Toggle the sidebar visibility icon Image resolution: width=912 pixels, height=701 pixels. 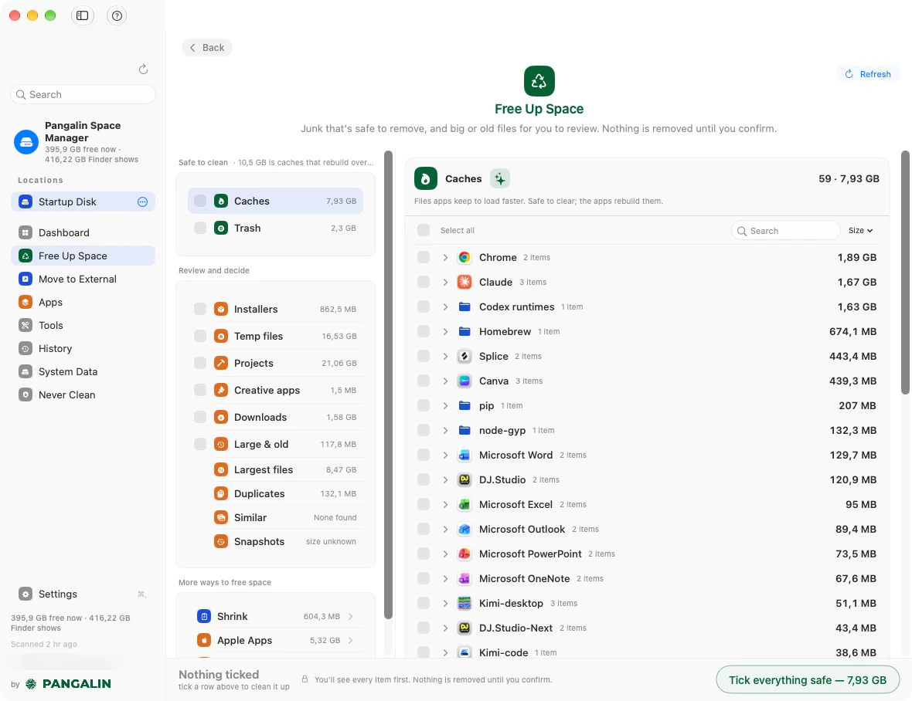tap(83, 15)
